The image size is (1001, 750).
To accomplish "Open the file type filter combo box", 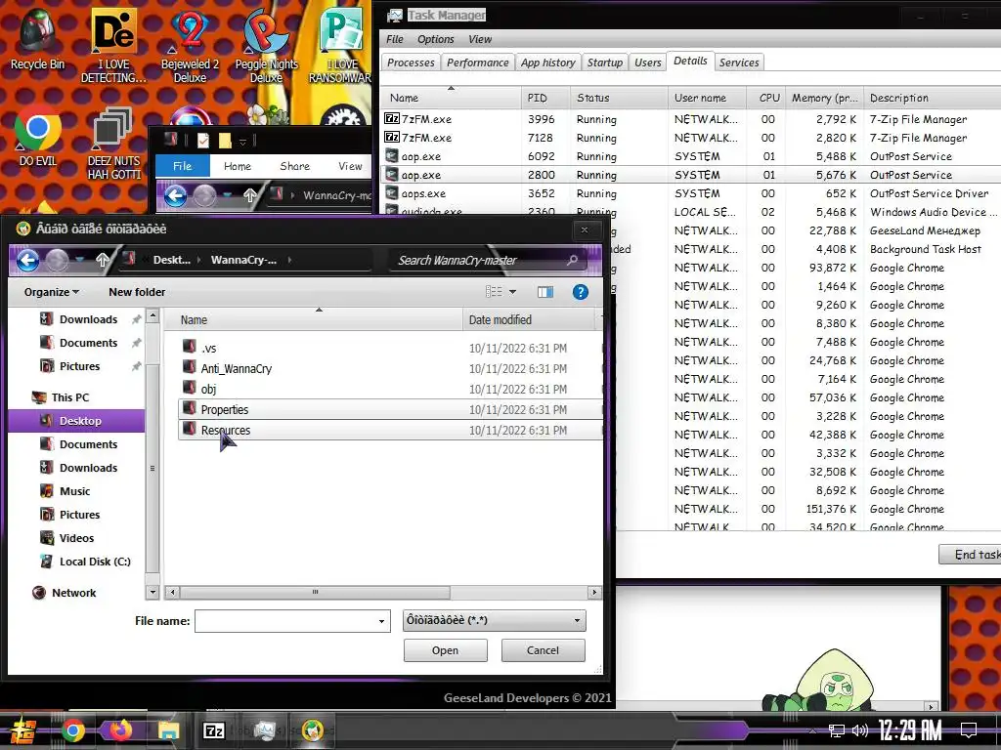I will coord(494,620).
